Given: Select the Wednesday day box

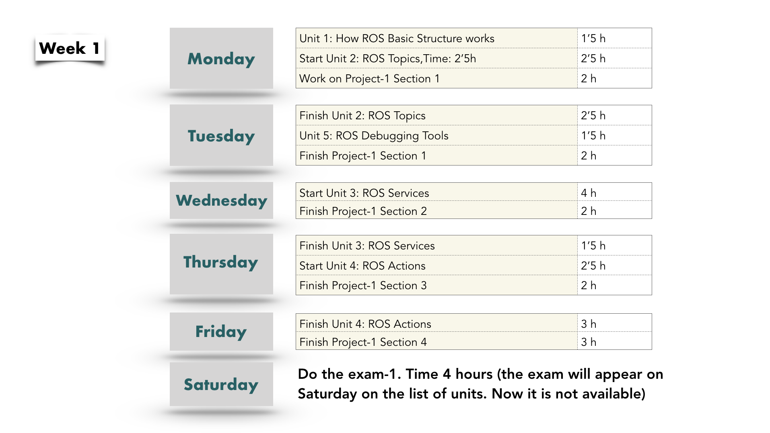Looking at the screenshot, I should 221,200.
